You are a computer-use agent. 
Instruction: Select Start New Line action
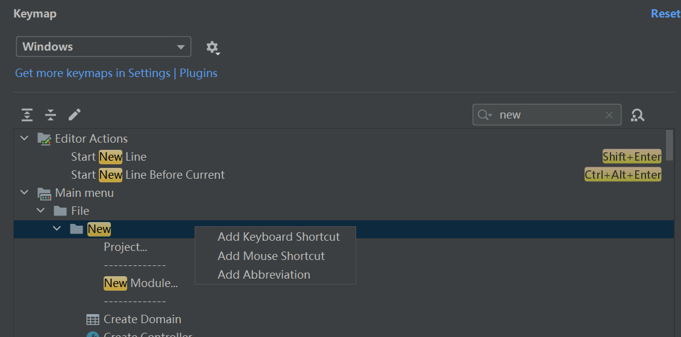point(108,156)
